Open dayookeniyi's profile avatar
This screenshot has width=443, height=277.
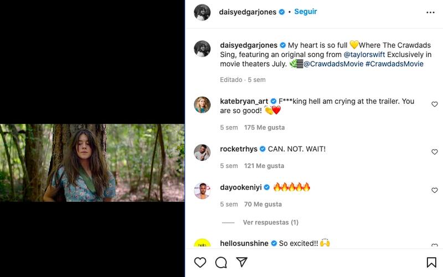tap(202, 190)
